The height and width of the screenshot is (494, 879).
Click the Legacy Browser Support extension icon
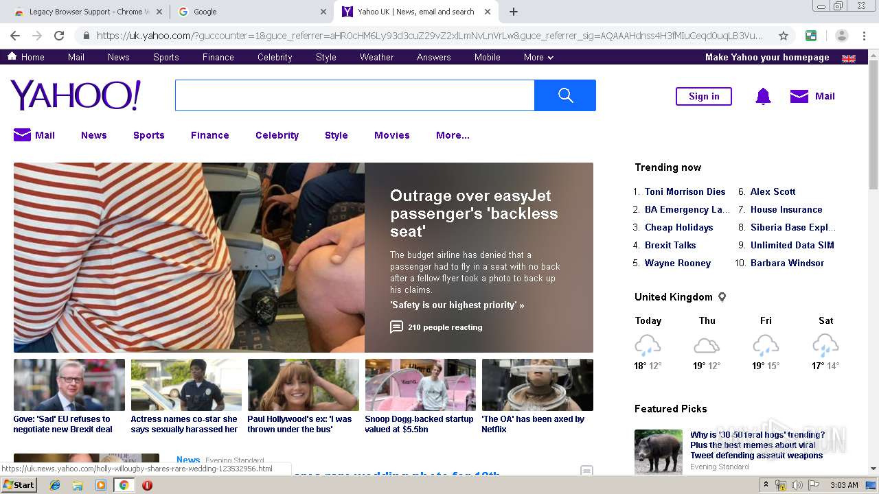811,36
